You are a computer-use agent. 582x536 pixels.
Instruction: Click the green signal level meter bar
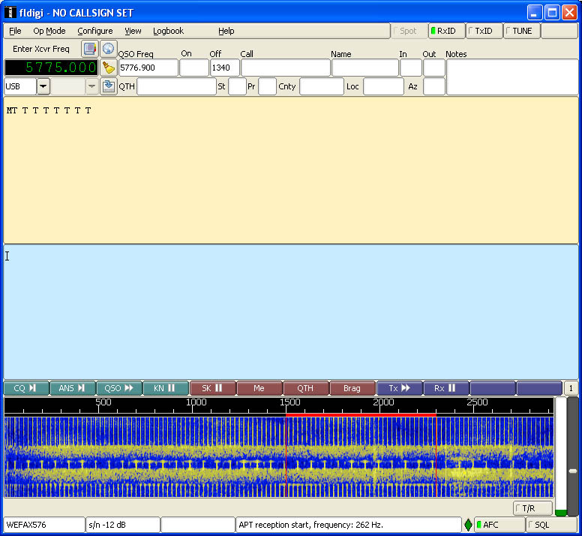coord(560,513)
